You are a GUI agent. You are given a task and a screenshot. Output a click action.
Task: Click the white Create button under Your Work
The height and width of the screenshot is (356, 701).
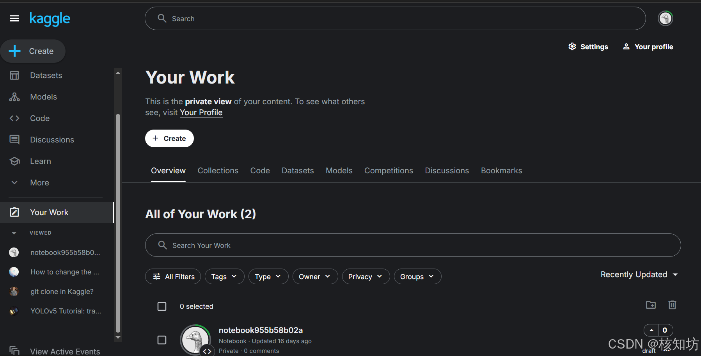(169, 138)
